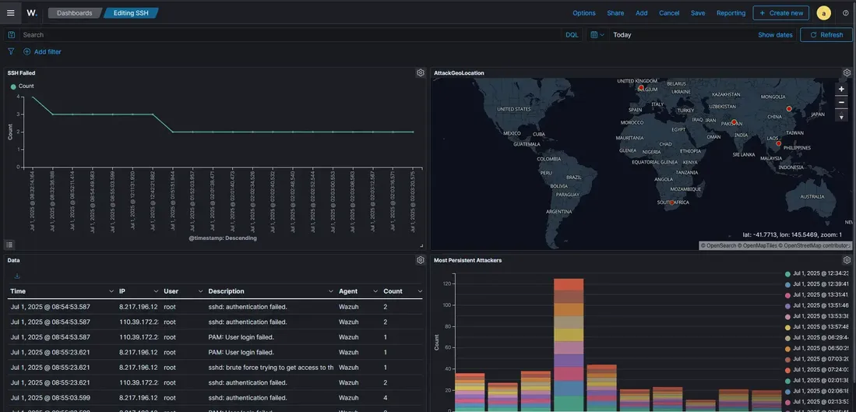
Task: Open the help icon beside the avatar
Action: click(846, 13)
